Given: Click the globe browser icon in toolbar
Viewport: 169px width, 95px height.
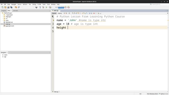Looking at the screenshot, I should click(36, 7).
